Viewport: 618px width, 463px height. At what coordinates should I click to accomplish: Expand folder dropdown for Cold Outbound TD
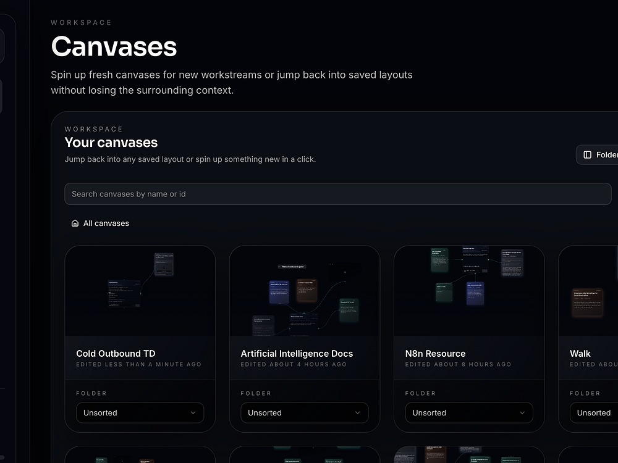(x=140, y=412)
